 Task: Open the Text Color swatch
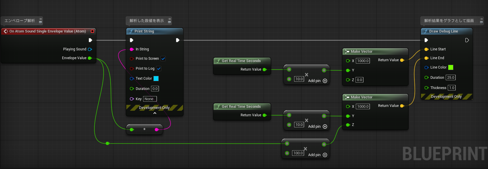pyautogui.click(x=156, y=78)
